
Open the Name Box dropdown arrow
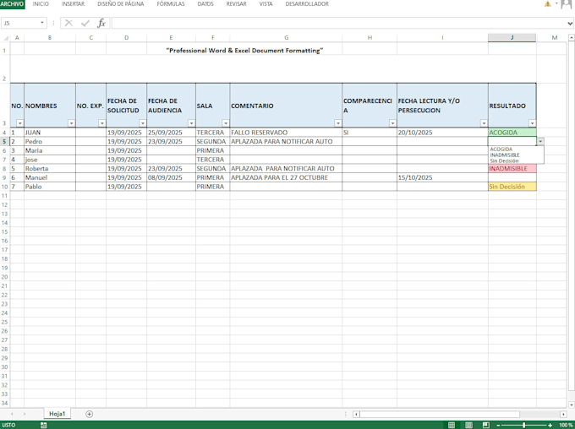point(42,23)
